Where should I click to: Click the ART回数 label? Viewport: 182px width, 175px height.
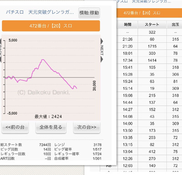[x=7, y=159]
